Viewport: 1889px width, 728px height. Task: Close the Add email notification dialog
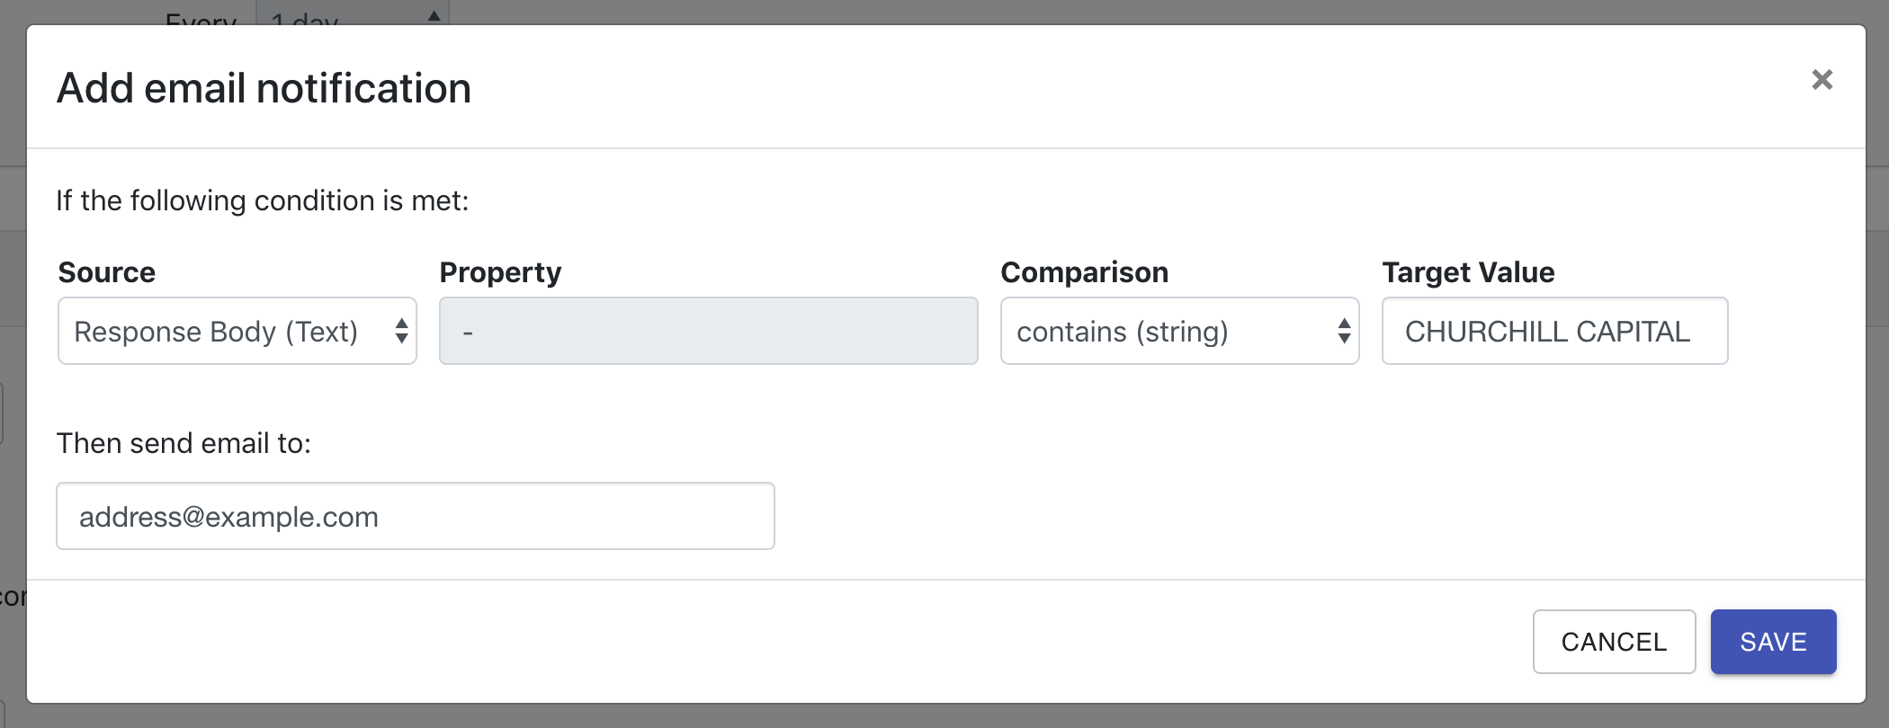[x=1822, y=80]
